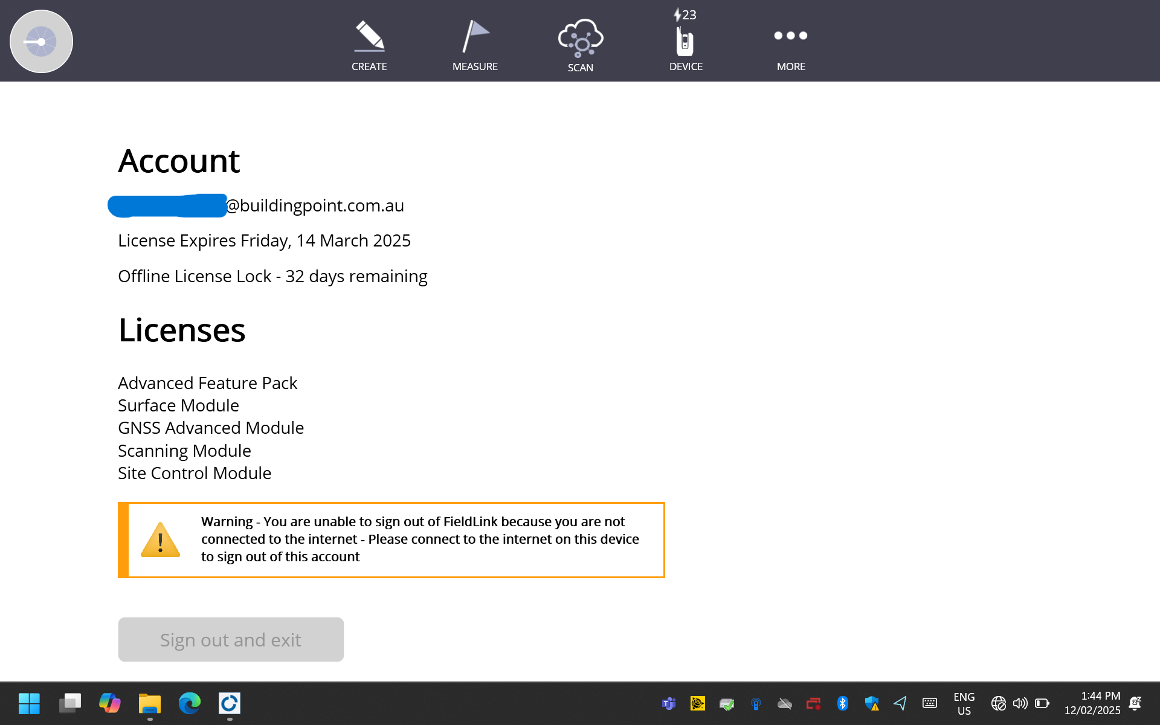Viewport: 1160px width, 725px height.
Task: Switch the ENG US input language
Action: 964,703
